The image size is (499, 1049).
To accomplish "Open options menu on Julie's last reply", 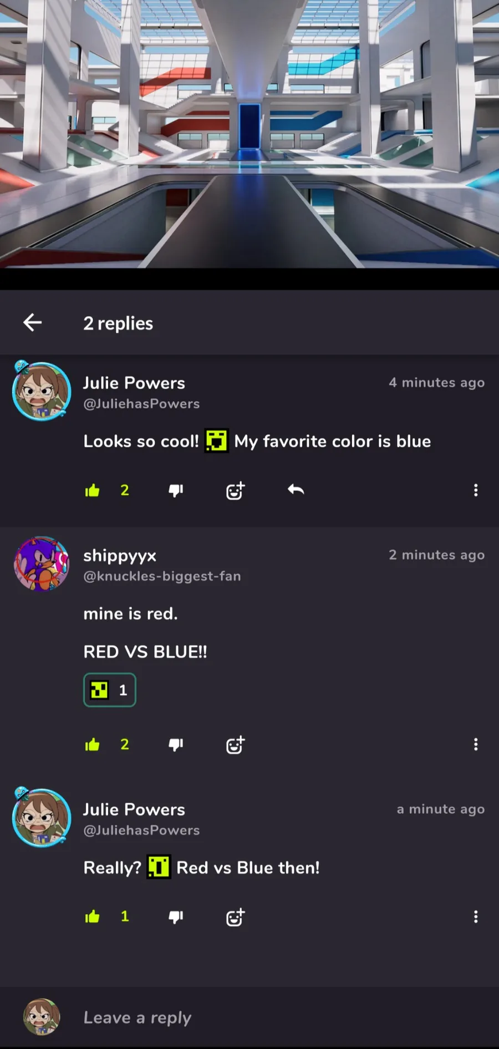I will tap(476, 916).
